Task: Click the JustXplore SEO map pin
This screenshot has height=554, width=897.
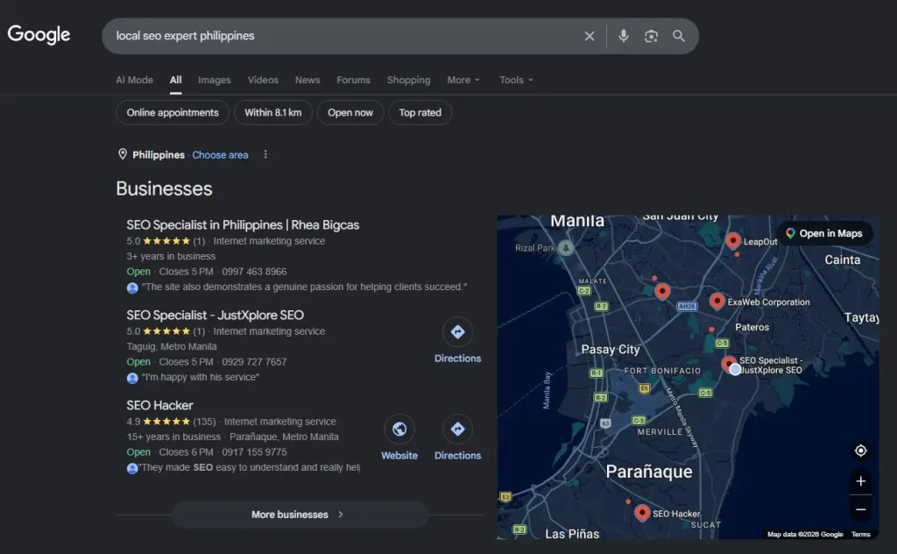Action: (x=728, y=363)
